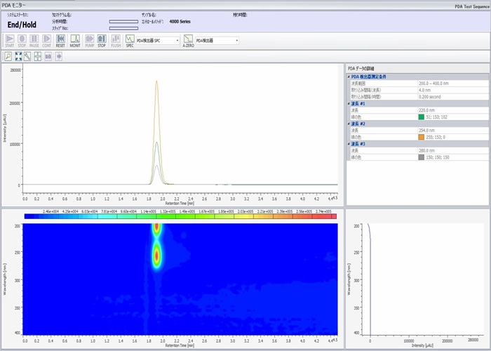491x351 pixels.
Task: Collapse the 波長 #1 section
Action: pos(349,103)
